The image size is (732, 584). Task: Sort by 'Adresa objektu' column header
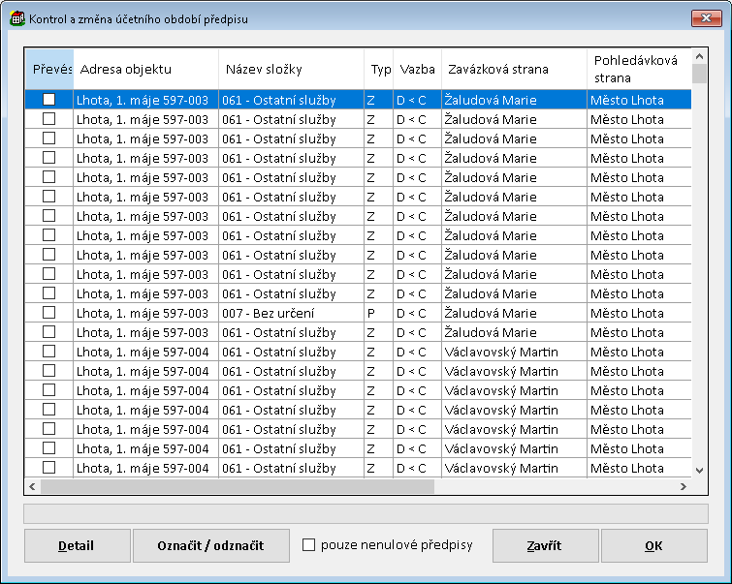[x=145, y=70]
